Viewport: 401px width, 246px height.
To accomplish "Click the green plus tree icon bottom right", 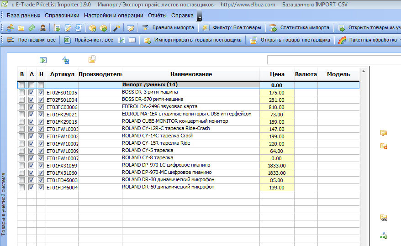I will (384, 235).
